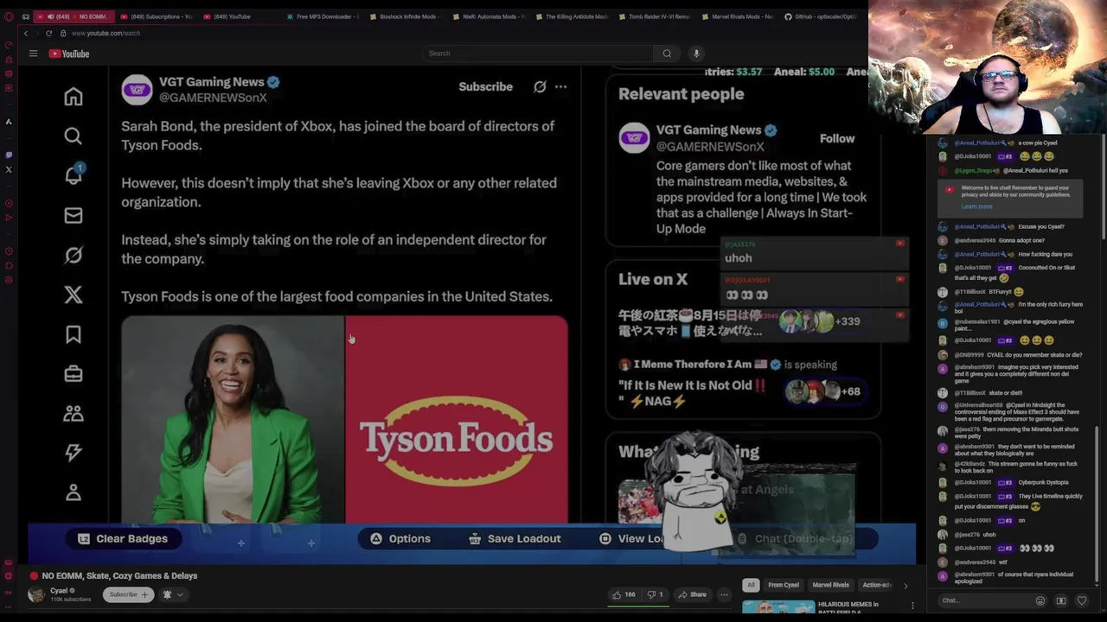Open Communities people icon in the sidebar
This screenshot has width=1107, height=622.
click(x=74, y=414)
